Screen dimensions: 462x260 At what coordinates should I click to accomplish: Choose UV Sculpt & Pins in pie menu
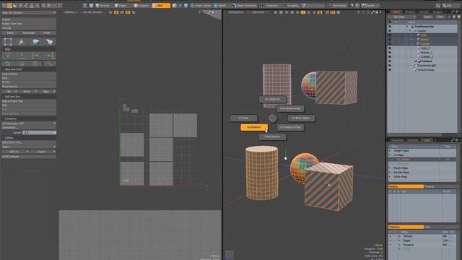290,127
